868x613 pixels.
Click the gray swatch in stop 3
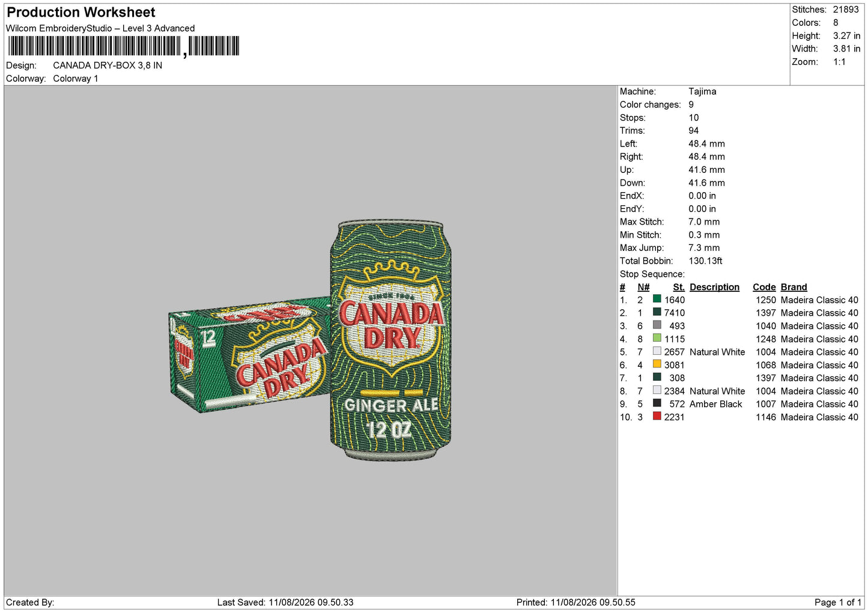pyautogui.click(x=657, y=325)
